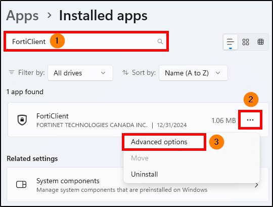Switch to grid view layout
Viewport: 273px width, 207px height.
pos(246,42)
